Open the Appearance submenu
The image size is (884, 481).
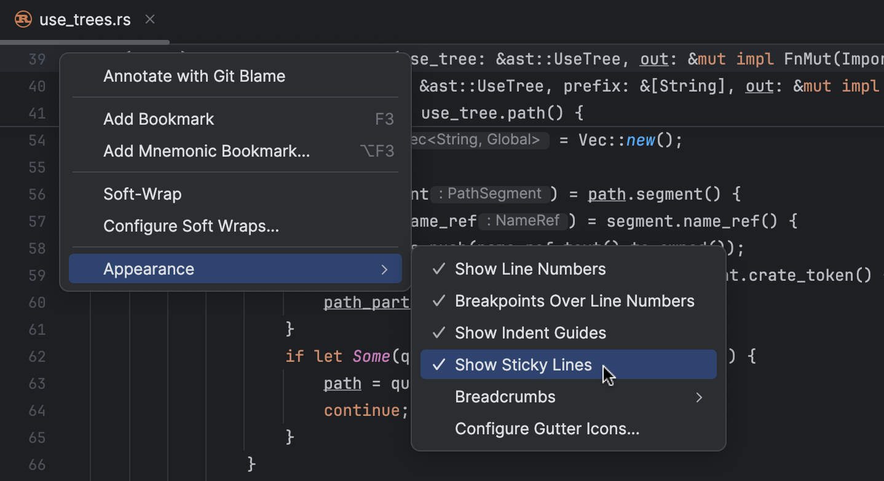148,268
